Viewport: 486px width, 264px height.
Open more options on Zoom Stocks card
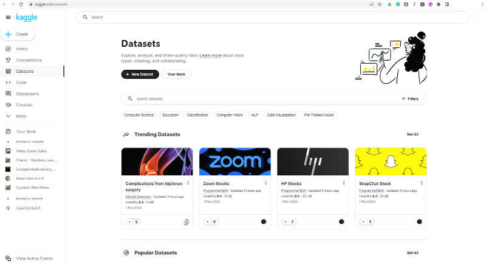[266, 183]
